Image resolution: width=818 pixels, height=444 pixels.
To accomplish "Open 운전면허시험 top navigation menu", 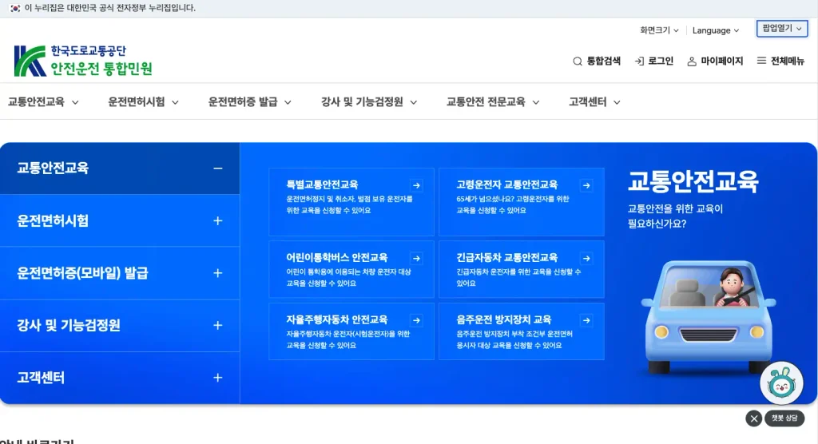I will (143, 101).
